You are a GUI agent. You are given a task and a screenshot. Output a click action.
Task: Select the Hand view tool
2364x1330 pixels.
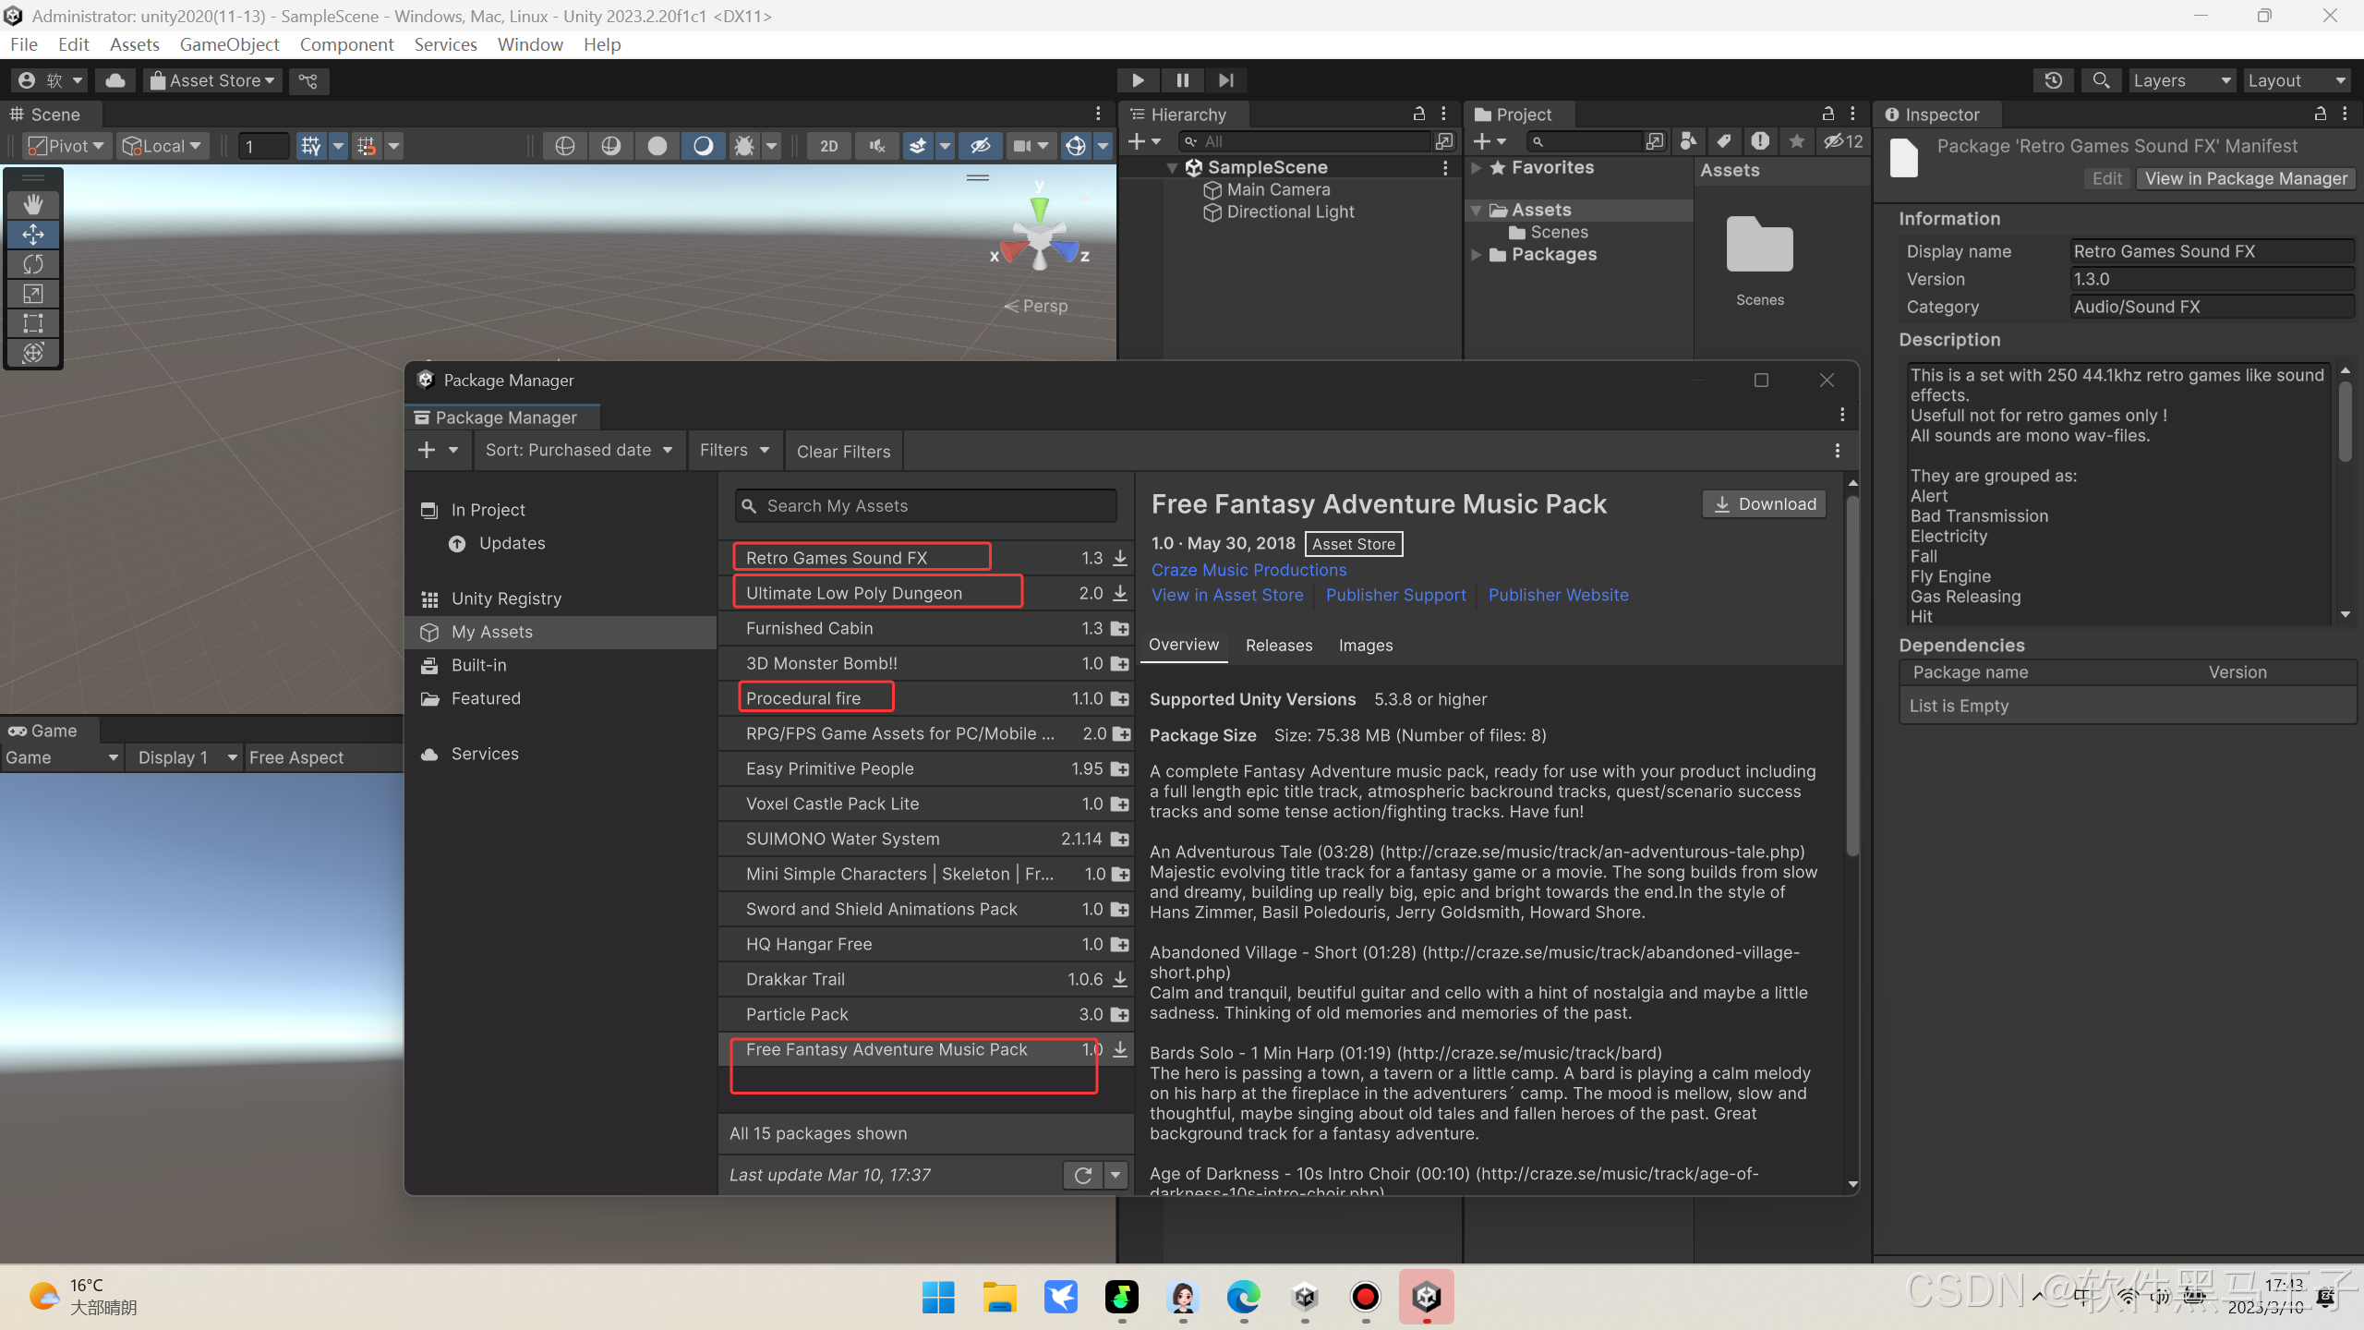tap(33, 204)
